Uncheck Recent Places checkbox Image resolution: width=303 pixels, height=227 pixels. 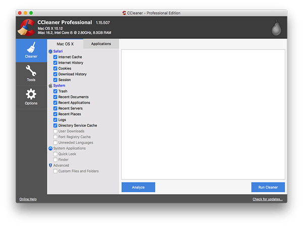(x=55, y=114)
